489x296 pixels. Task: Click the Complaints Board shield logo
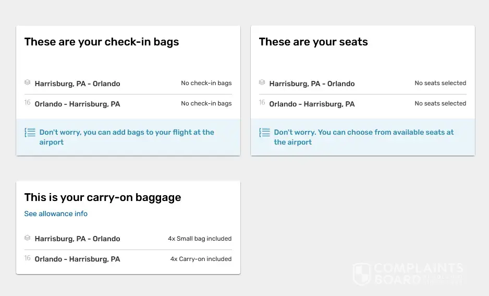click(x=362, y=274)
